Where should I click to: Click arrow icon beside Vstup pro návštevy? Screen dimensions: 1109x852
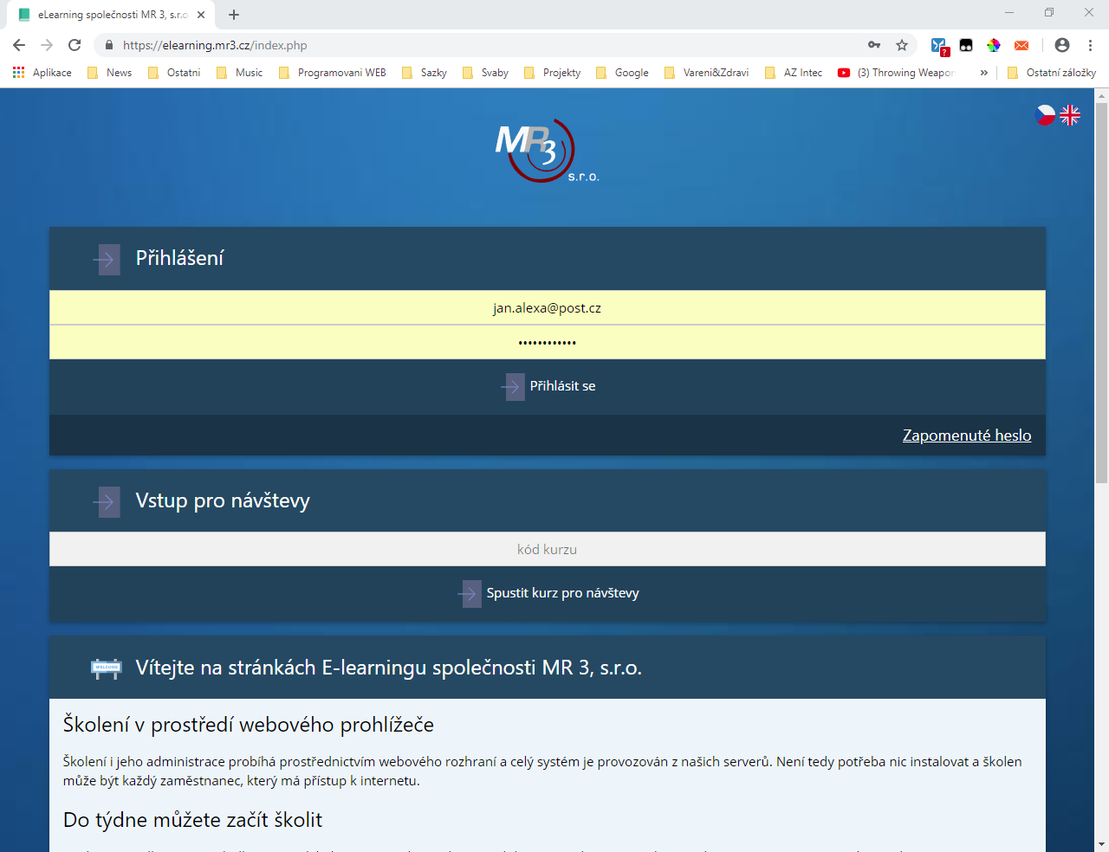click(107, 501)
